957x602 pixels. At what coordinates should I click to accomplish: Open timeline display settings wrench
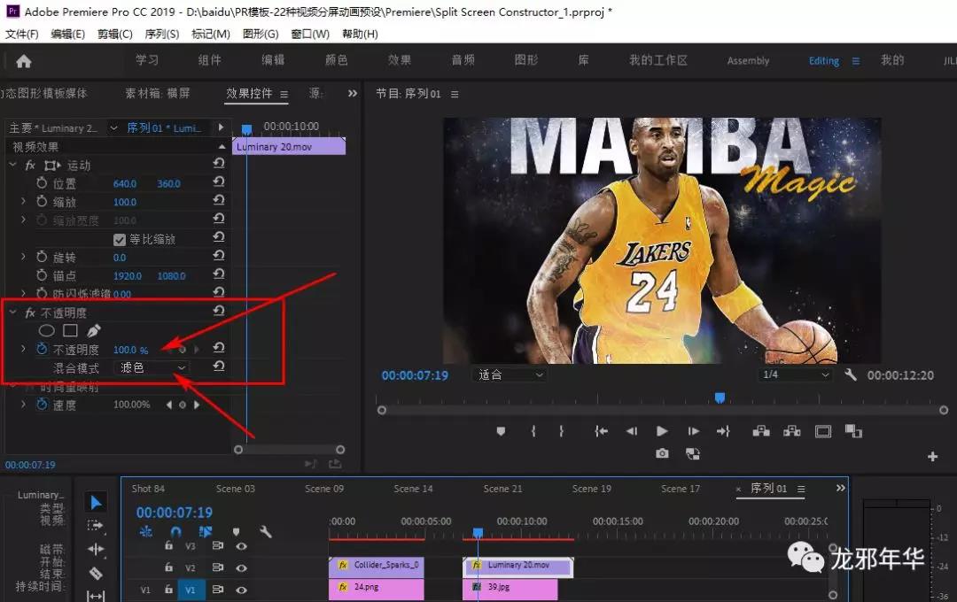coord(266,532)
